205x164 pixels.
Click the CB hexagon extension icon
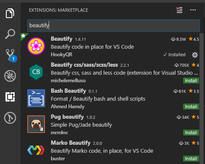(x=36, y=72)
